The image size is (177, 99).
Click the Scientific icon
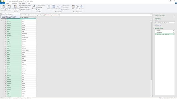58,6
